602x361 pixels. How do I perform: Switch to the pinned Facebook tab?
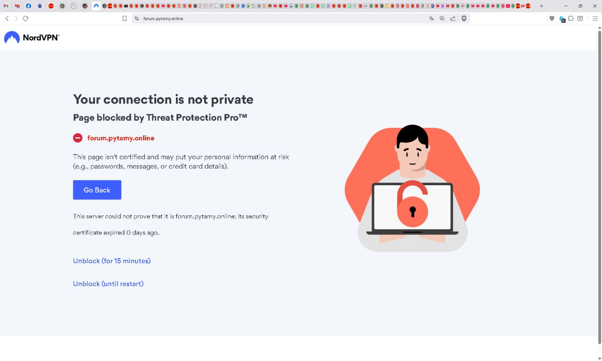pyautogui.click(x=29, y=6)
